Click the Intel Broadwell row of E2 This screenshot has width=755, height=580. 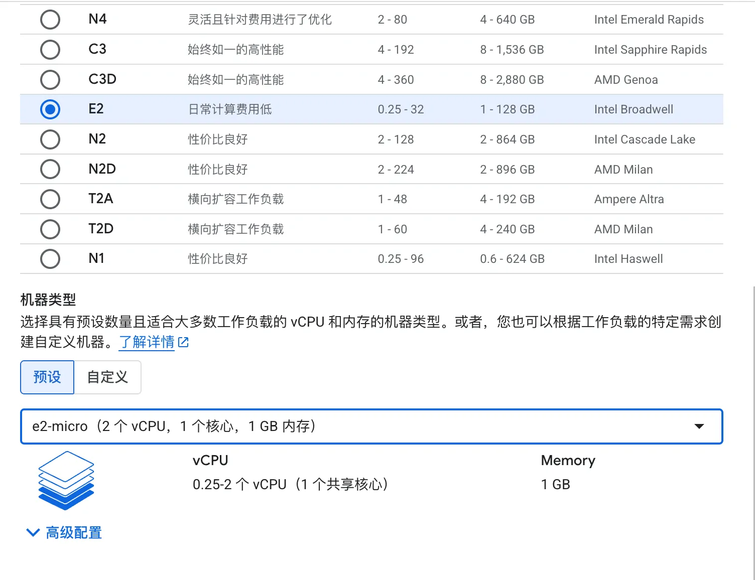634,109
